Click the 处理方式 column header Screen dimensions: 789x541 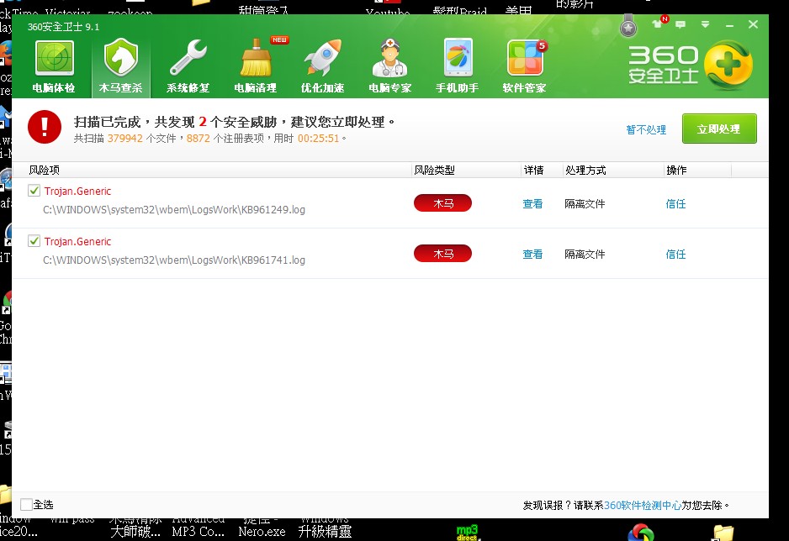pyautogui.click(x=585, y=171)
